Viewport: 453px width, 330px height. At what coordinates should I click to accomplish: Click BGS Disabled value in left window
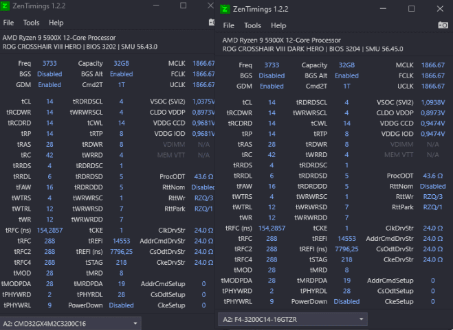click(x=49, y=74)
